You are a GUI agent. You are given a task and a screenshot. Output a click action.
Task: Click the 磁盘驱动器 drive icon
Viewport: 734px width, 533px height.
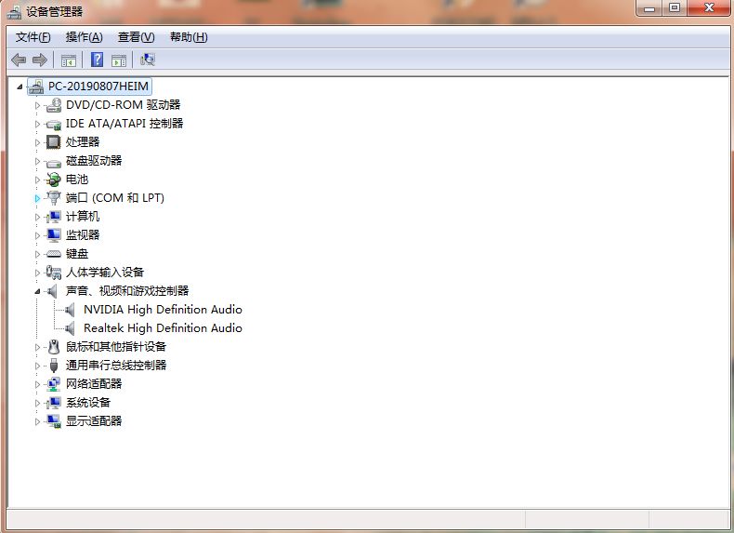tap(54, 162)
